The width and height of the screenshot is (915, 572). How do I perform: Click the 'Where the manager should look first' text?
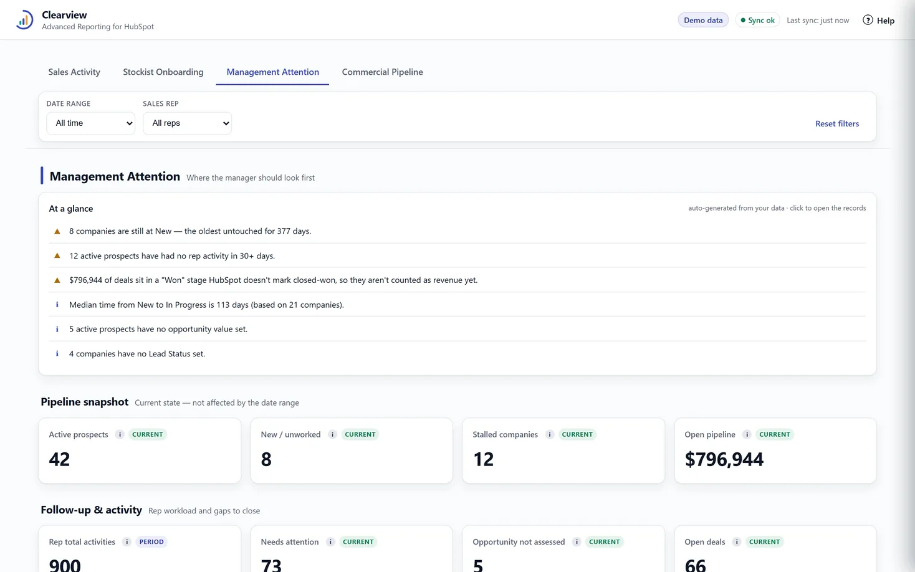pos(251,178)
